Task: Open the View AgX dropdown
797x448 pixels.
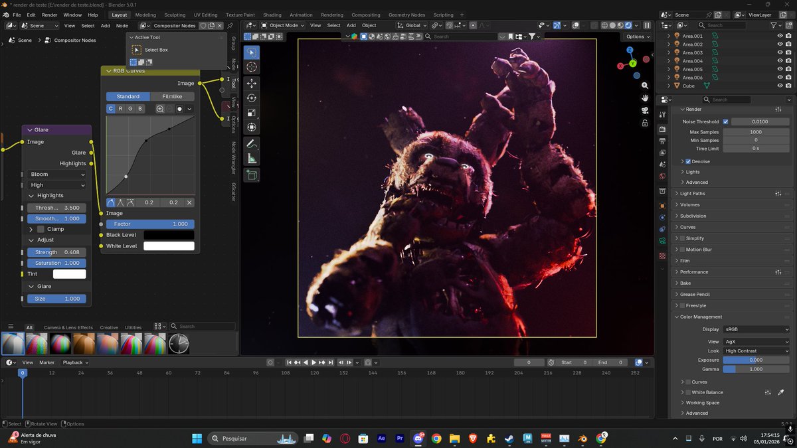Action: coord(756,342)
